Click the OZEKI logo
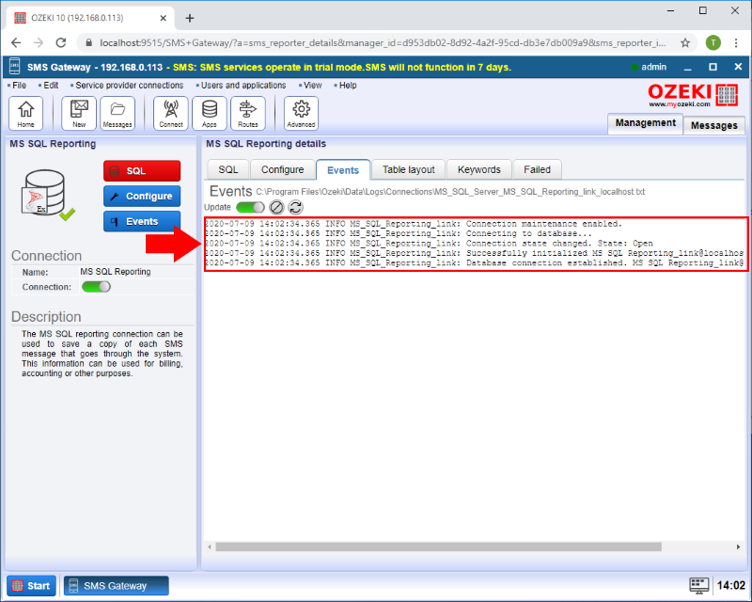 [x=693, y=95]
